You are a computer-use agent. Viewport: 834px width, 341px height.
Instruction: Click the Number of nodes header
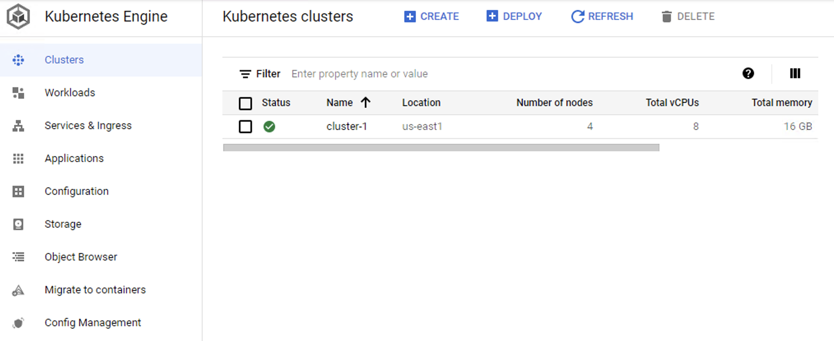click(554, 103)
